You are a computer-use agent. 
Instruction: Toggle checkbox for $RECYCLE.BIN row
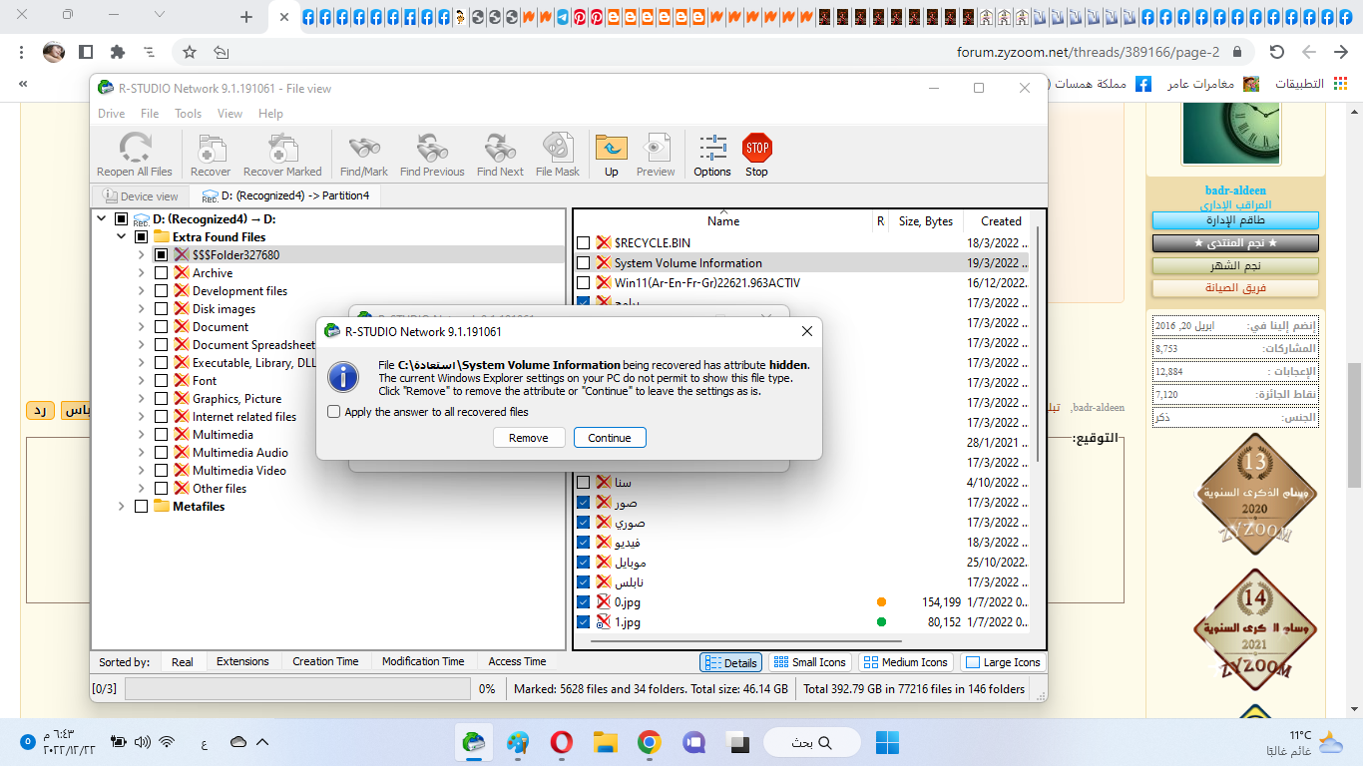(584, 242)
